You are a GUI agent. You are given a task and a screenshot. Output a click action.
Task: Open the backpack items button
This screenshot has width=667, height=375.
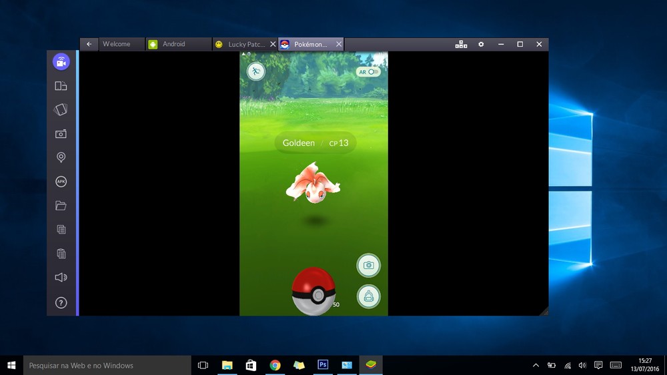[368, 296]
